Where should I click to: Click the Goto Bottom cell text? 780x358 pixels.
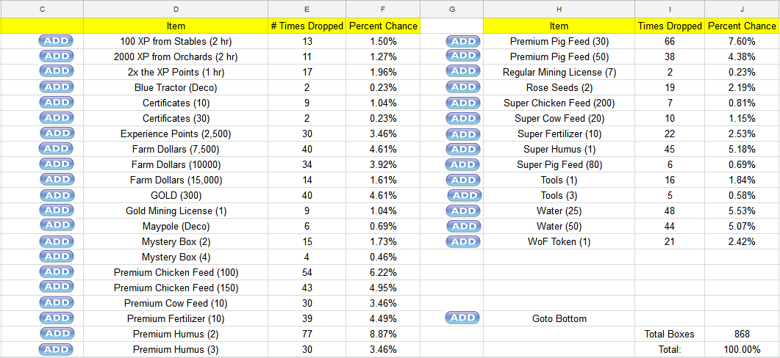(559, 319)
